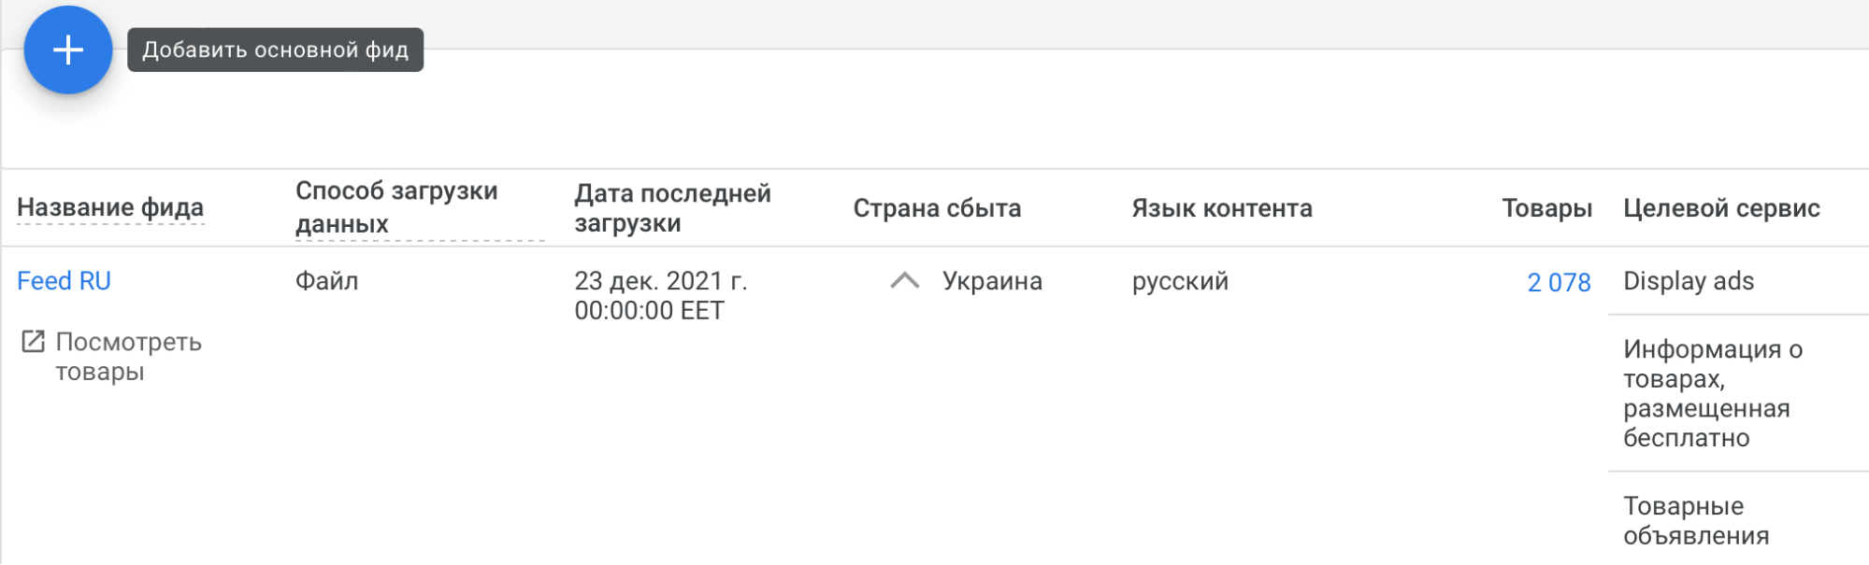Collapse the Украина country row chevron
Image resolution: width=1869 pixels, height=565 pixels.
tap(904, 281)
